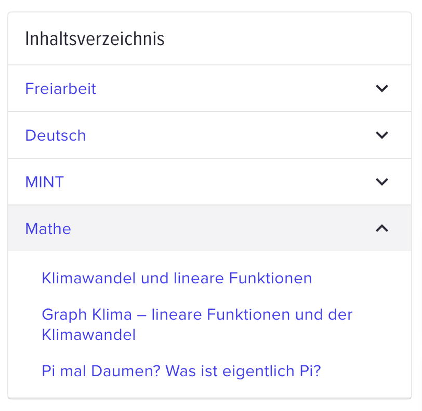422x411 pixels.
Task: Open the Freiarbeit heading link
Action: pyautogui.click(x=61, y=88)
